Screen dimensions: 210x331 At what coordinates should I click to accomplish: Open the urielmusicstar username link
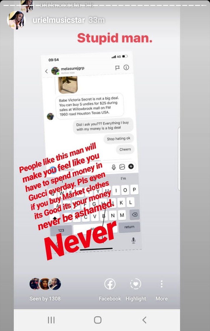(x=59, y=20)
